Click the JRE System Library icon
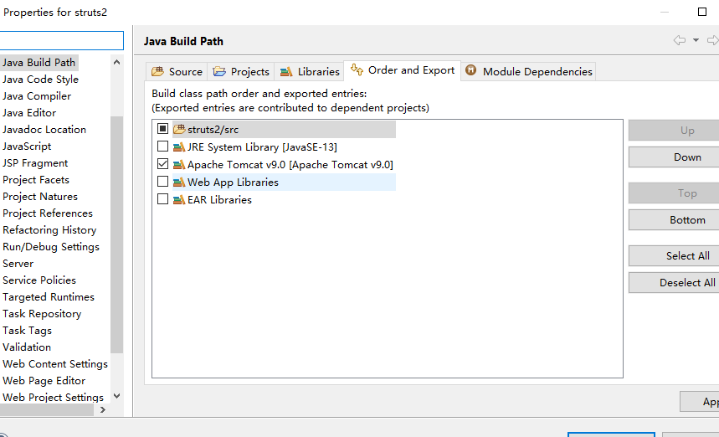This screenshot has height=437, width=719. (x=179, y=147)
